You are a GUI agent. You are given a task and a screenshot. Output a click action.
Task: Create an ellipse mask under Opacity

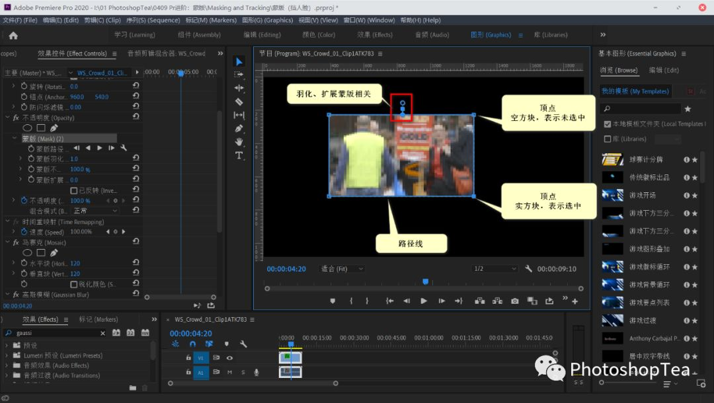[28, 128]
